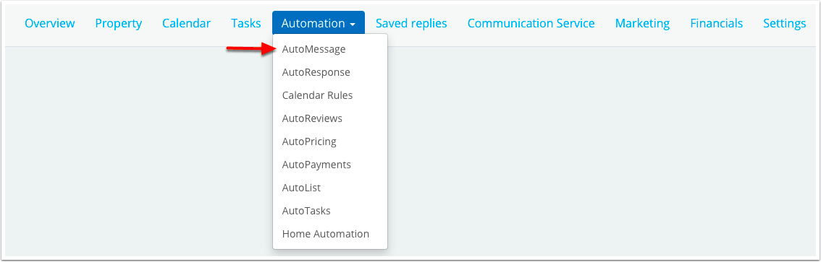Open the Settings tab
821x262 pixels.
(784, 24)
